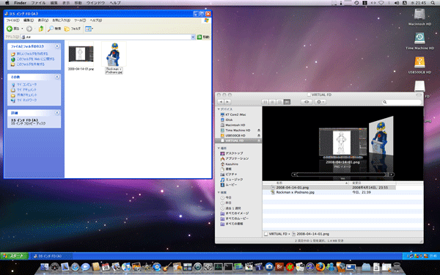The width and height of the screenshot is (440, 275).
Task: Switch Finder to icon view
Action: (265, 102)
